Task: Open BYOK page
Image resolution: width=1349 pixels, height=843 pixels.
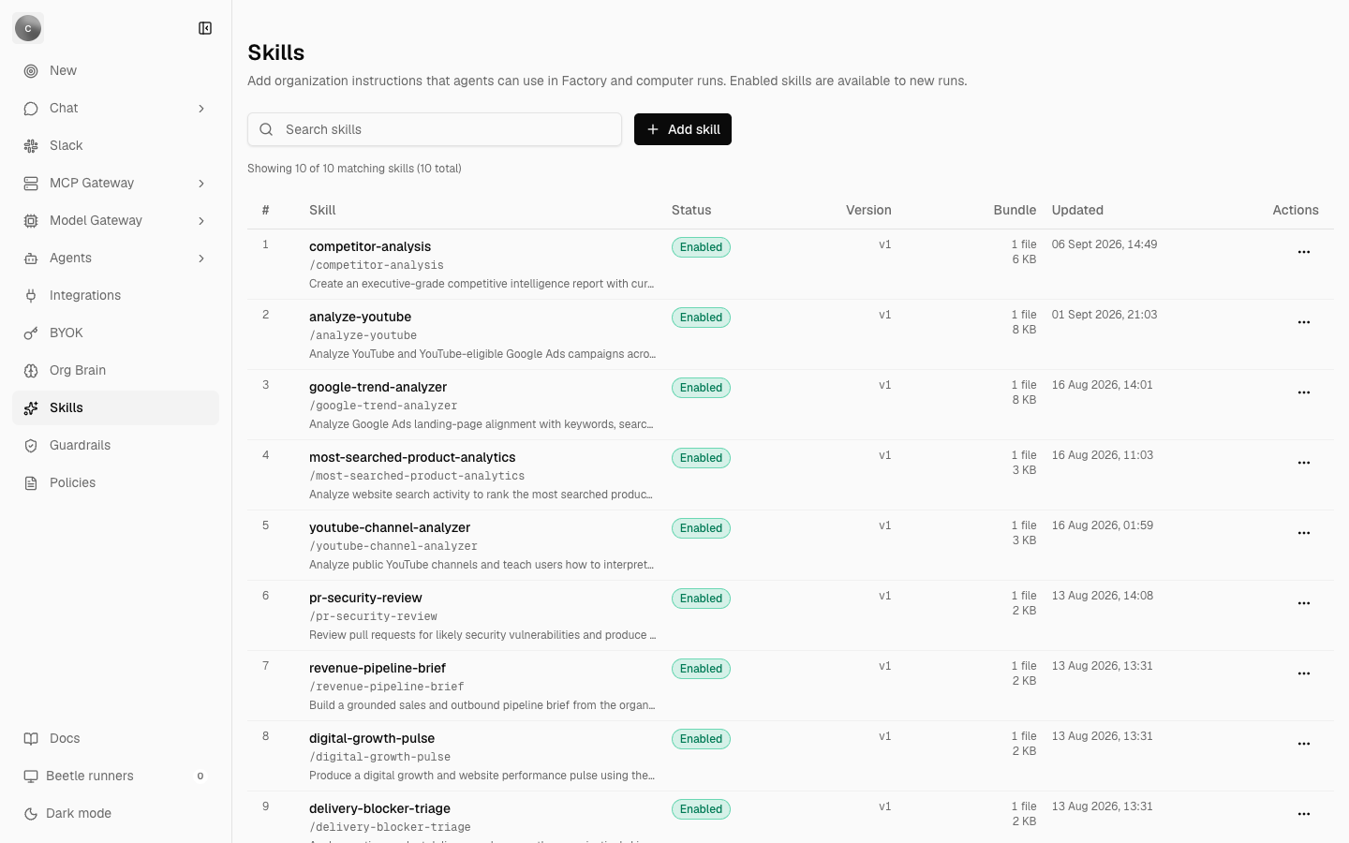Action: 115,333
